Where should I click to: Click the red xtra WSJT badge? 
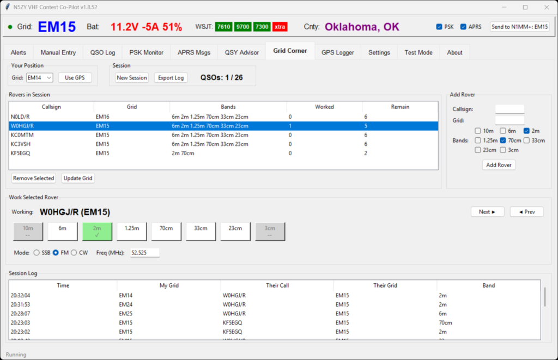pyautogui.click(x=280, y=27)
